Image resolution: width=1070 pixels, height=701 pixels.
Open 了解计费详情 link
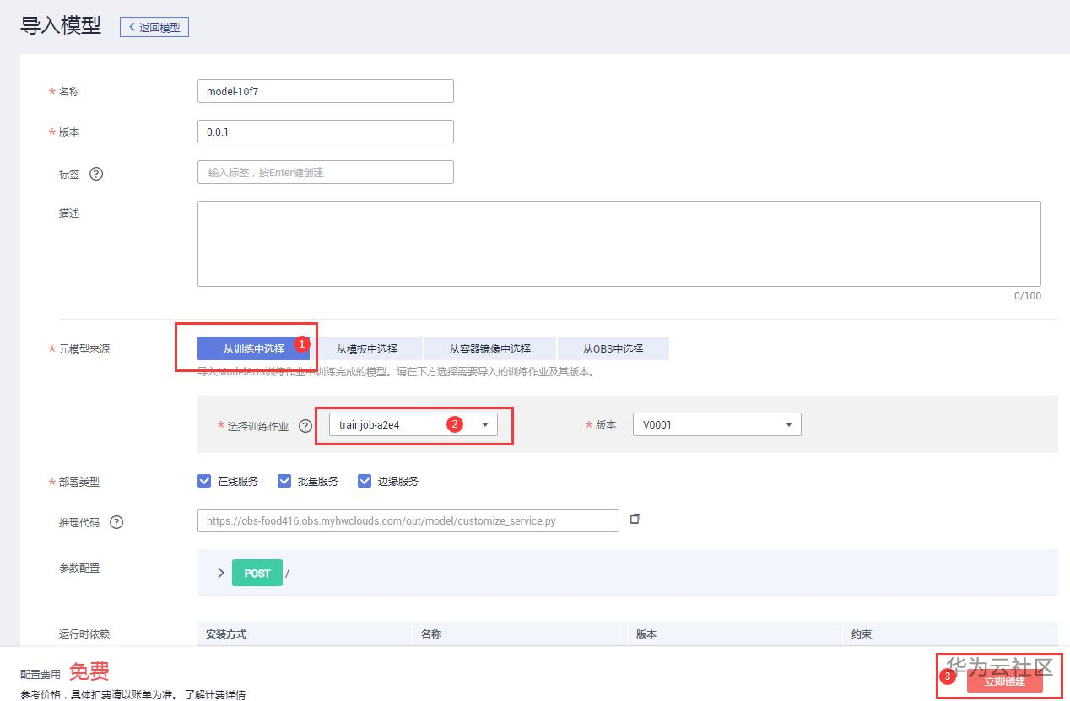tap(215, 695)
